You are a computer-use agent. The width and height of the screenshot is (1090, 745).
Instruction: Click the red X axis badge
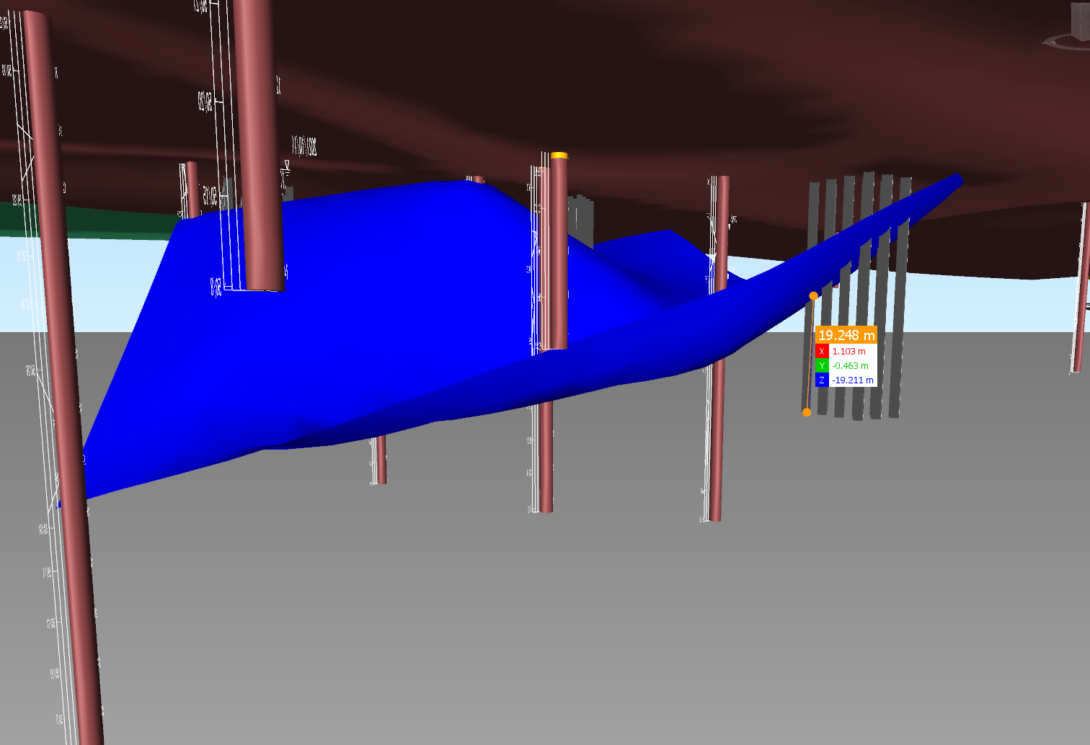click(822, 352)
